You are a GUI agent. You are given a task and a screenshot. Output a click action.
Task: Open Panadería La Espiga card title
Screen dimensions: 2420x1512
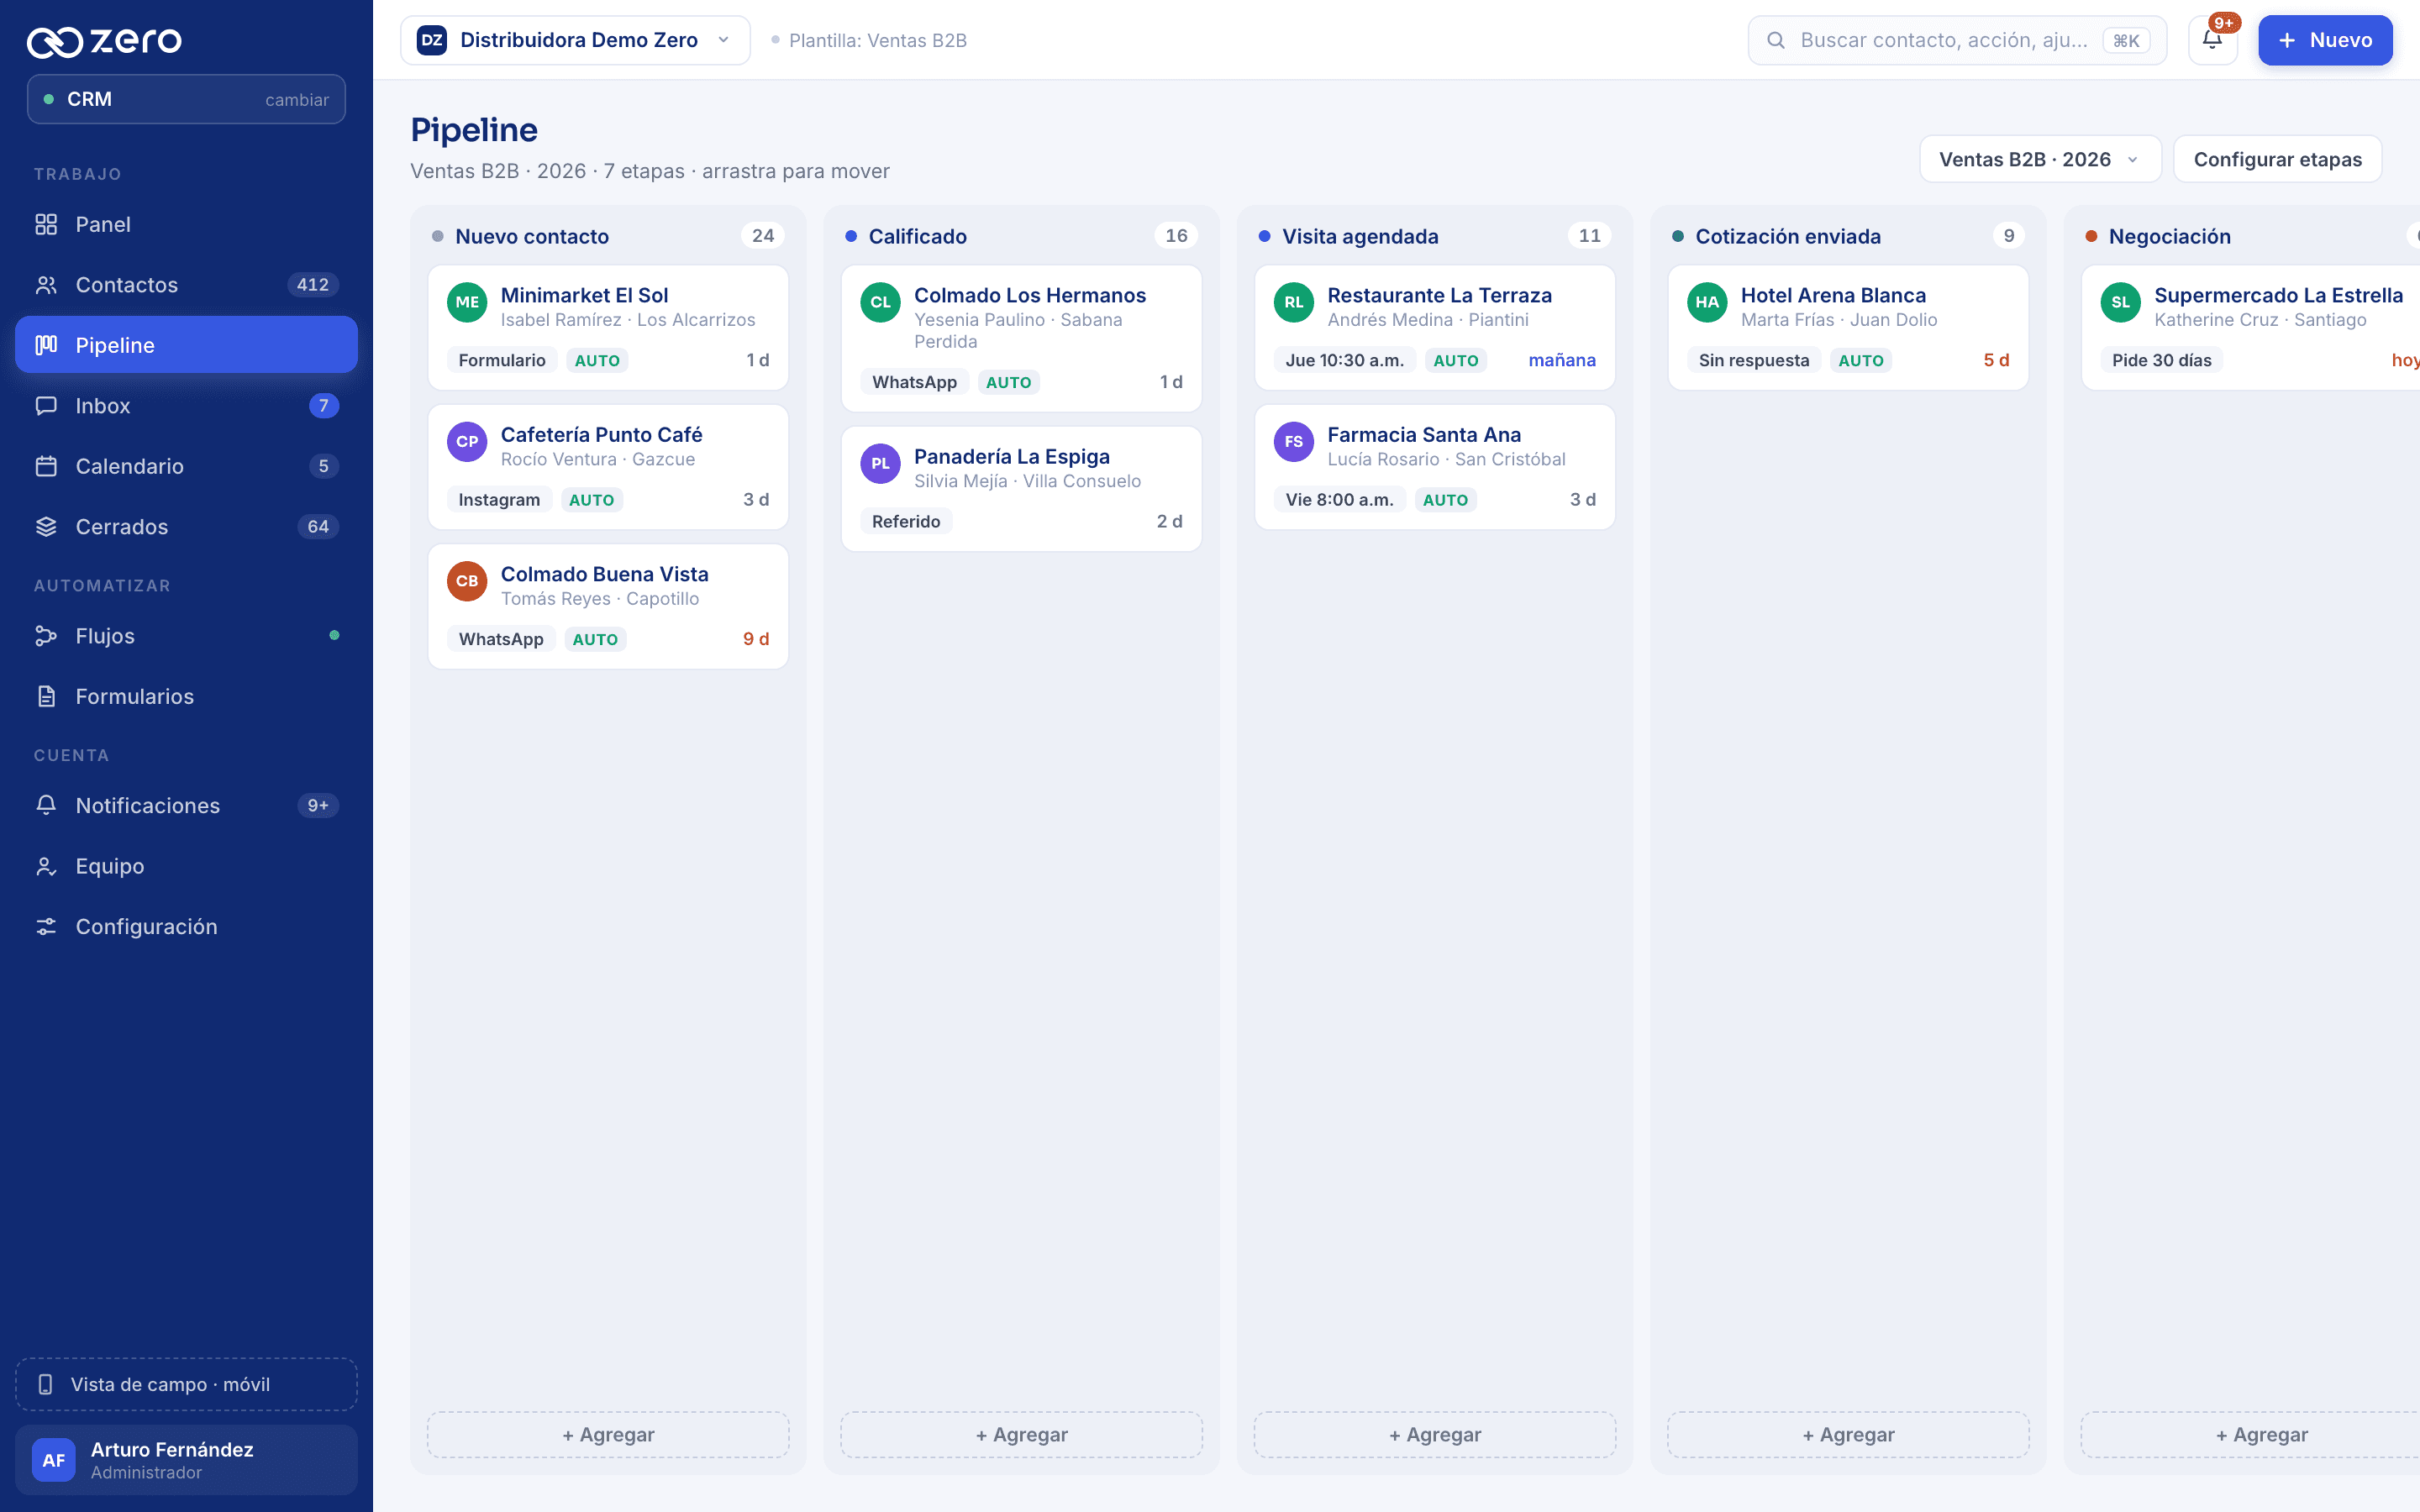click(1012, 456)
